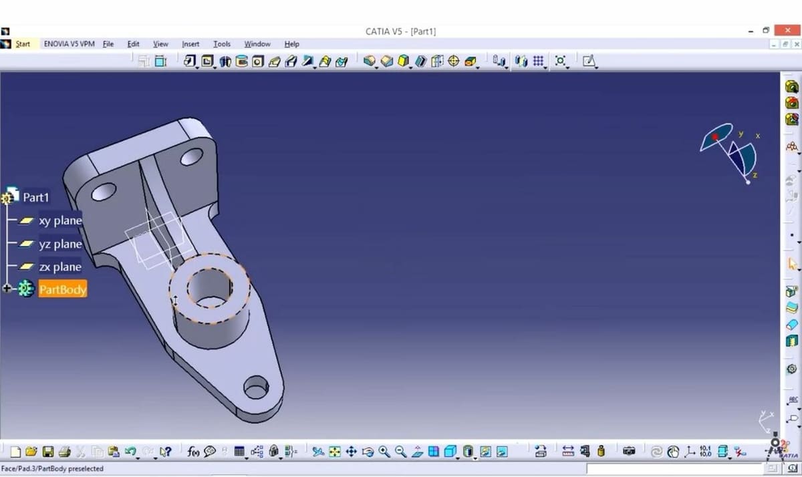
Task: Click the Print icon
Action: point(64,452)
